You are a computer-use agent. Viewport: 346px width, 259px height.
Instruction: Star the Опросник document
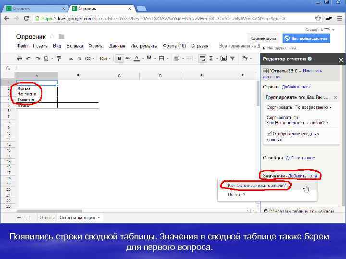coord(52,36)
